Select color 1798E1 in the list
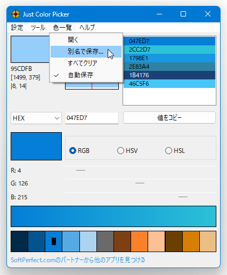Viewport: 227px width, 275px height. [x=169, y=58]
